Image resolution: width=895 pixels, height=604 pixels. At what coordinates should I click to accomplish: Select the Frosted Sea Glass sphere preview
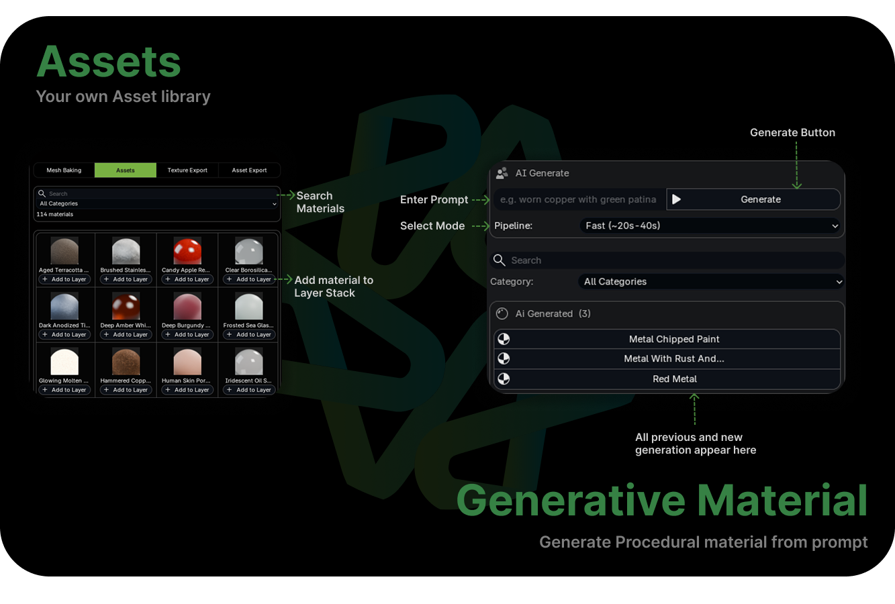coord(249,307)
